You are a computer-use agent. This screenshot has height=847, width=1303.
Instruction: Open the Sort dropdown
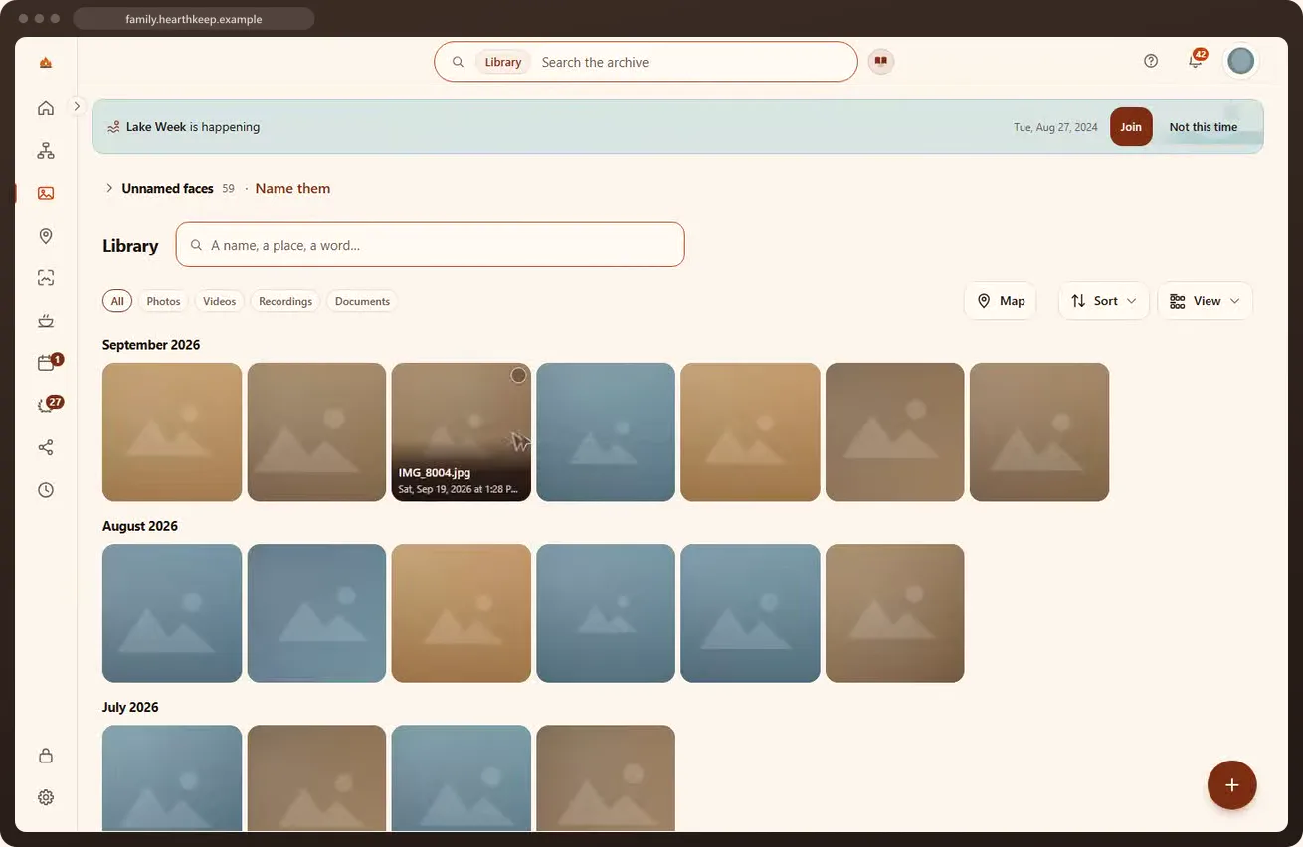coord(1104,301)
